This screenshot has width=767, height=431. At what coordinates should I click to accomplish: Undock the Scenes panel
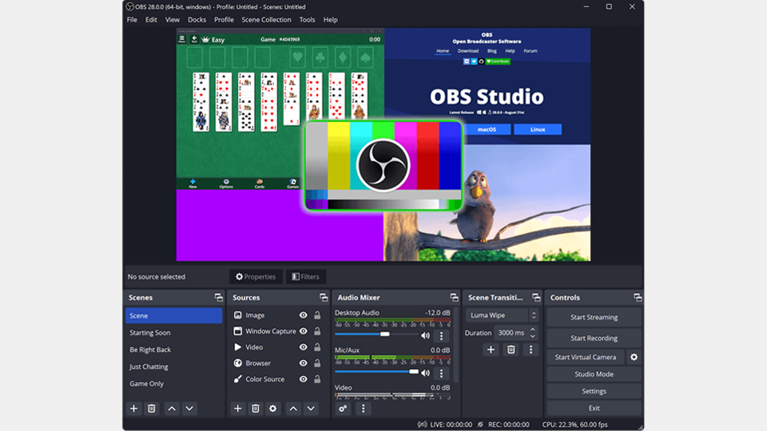click(218, 298)
